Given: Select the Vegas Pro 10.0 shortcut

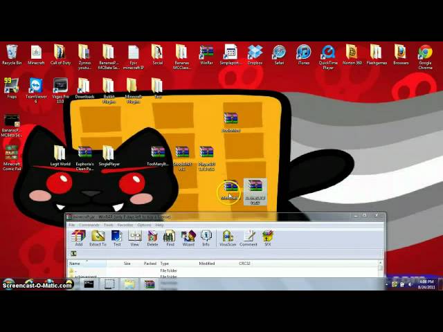Looking at the screenshot, I should (60, 91).
